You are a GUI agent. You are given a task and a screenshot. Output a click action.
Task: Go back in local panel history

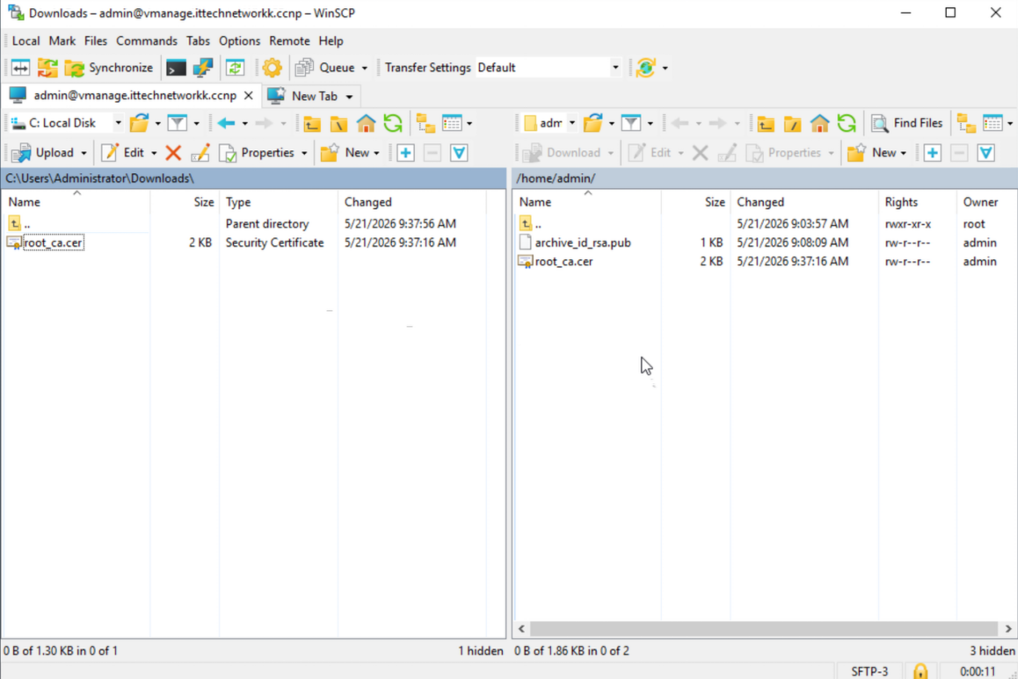226,123
